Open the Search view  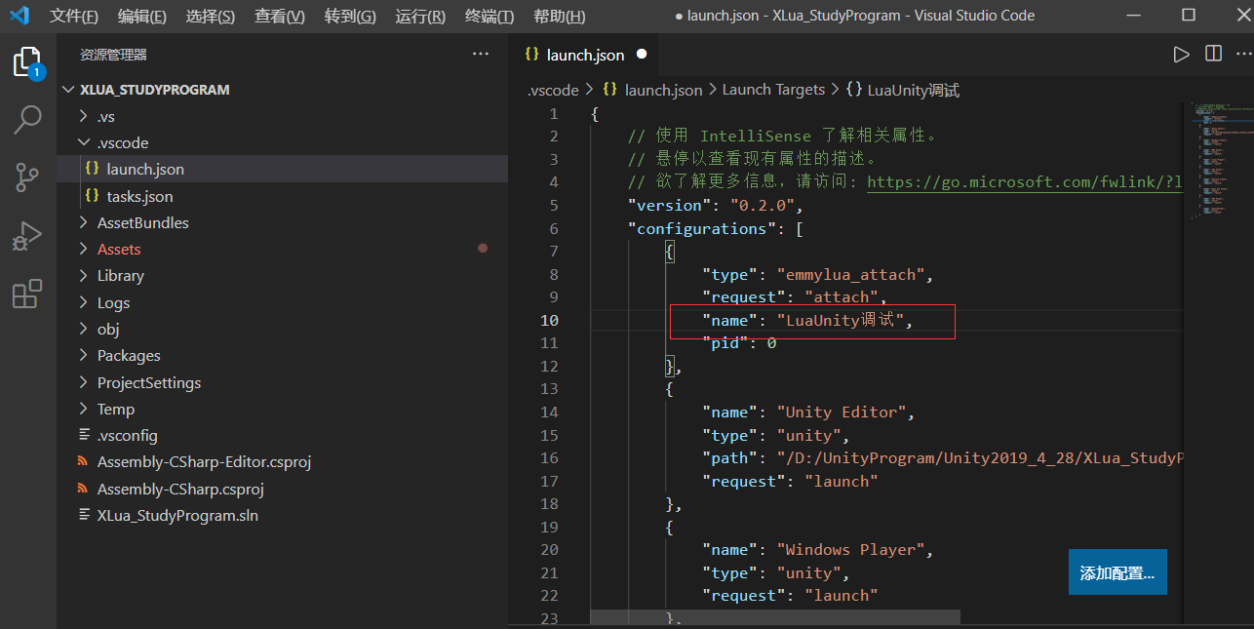27,119
